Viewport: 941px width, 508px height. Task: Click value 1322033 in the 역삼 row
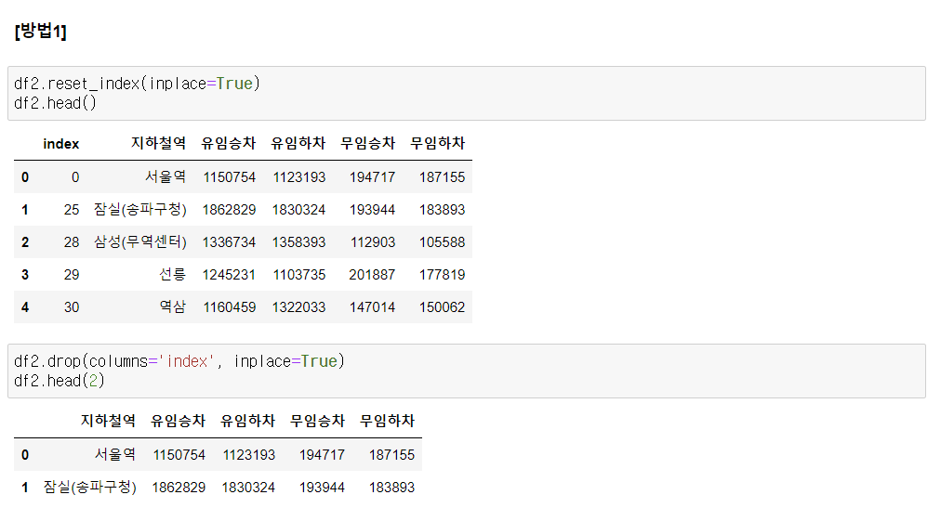[298, 306]
